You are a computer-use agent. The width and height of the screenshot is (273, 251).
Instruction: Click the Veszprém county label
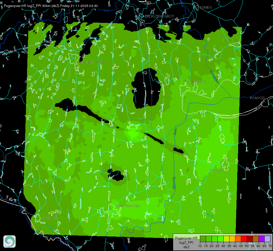[214, 77]
